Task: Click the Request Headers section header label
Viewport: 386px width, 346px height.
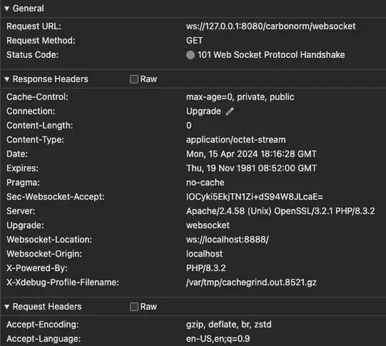Action: tap(47, 307)
